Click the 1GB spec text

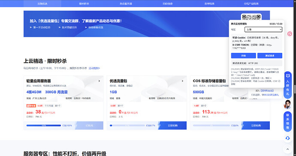click(113, 92)
